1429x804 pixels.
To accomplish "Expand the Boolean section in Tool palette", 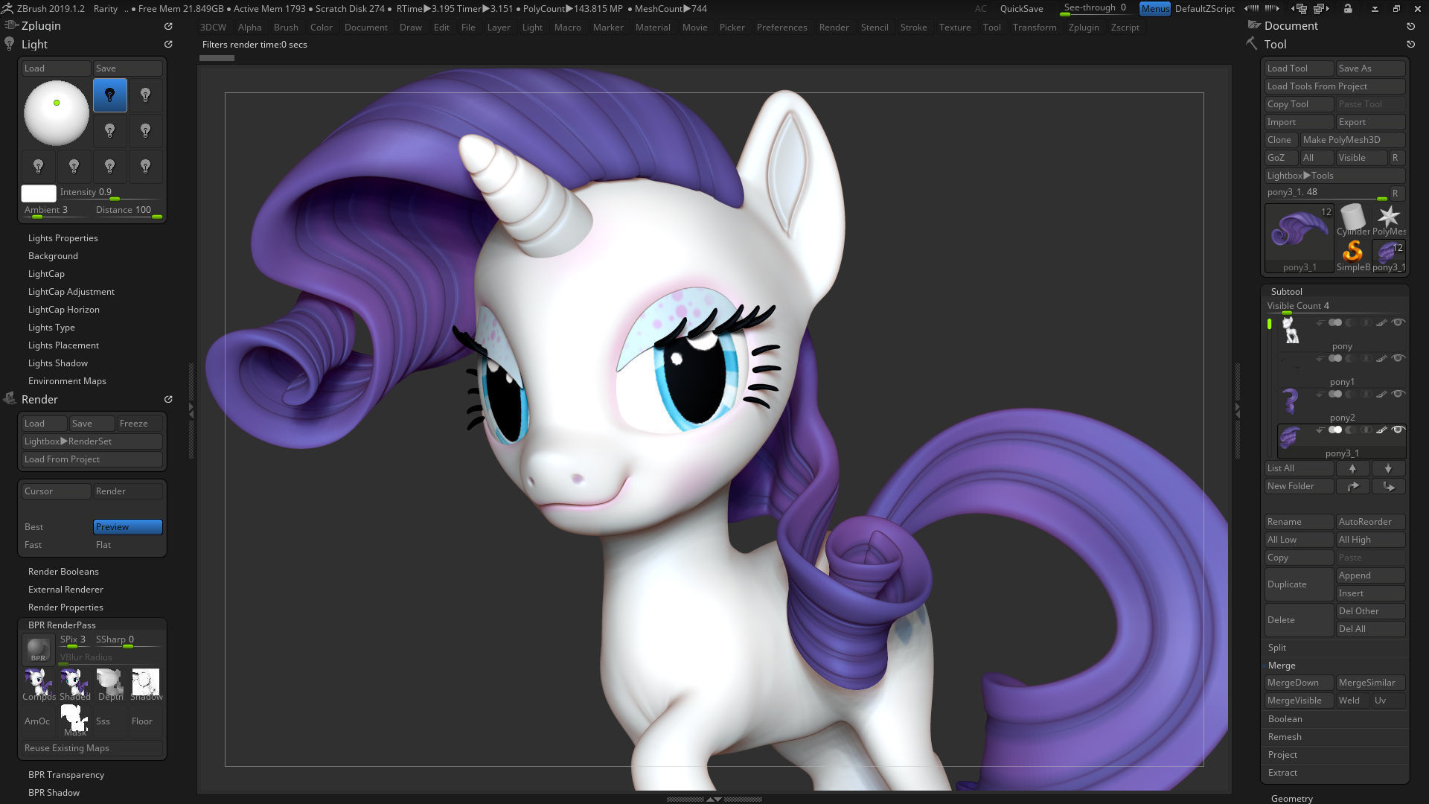I will coord(1285,719).
